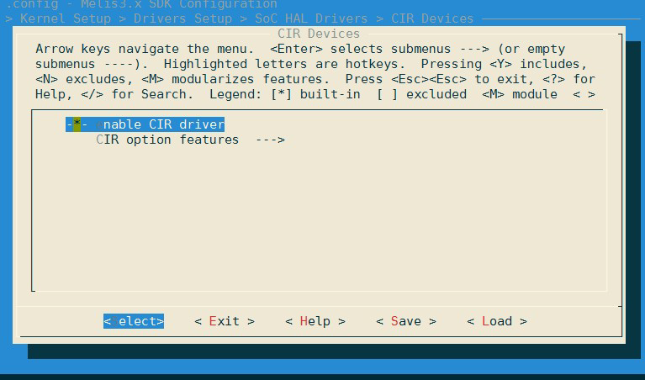Select the Enable CIR driver entry
The height and width of the screenshot is (380, 645).
click(x=163, y=124)
